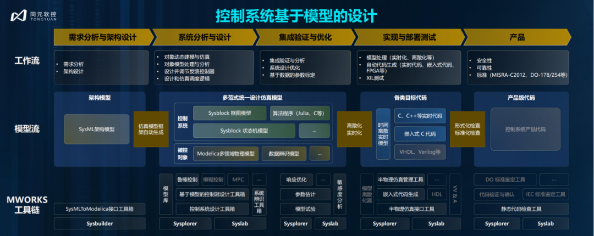Image resolution: width=594 pixels, height=236 pixels.
Task: Select the 时间离散实时模型 vertical box
Action: pyautogui.click(x=383, y=134)
